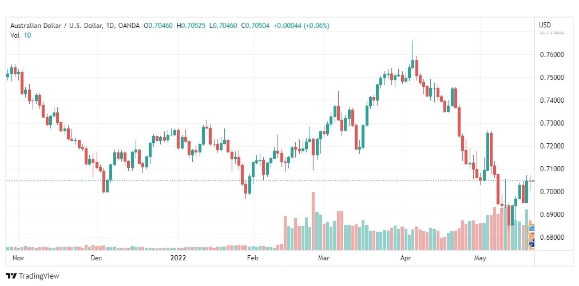Screen dimensions: 579x286
Task: Click the May label on time axis
Action: [479, 258]
